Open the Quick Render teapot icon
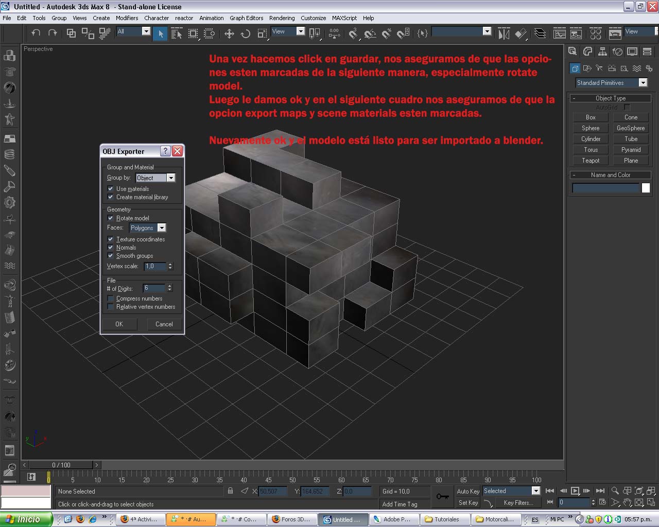This screenshot has height=527, width=659. [615, 34]
